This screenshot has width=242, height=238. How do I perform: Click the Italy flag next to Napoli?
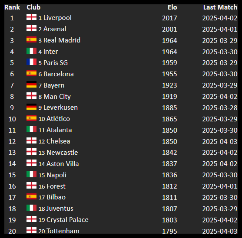tap(31, 174)
